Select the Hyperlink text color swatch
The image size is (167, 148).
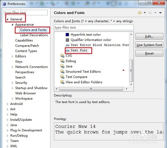[67, 35]
